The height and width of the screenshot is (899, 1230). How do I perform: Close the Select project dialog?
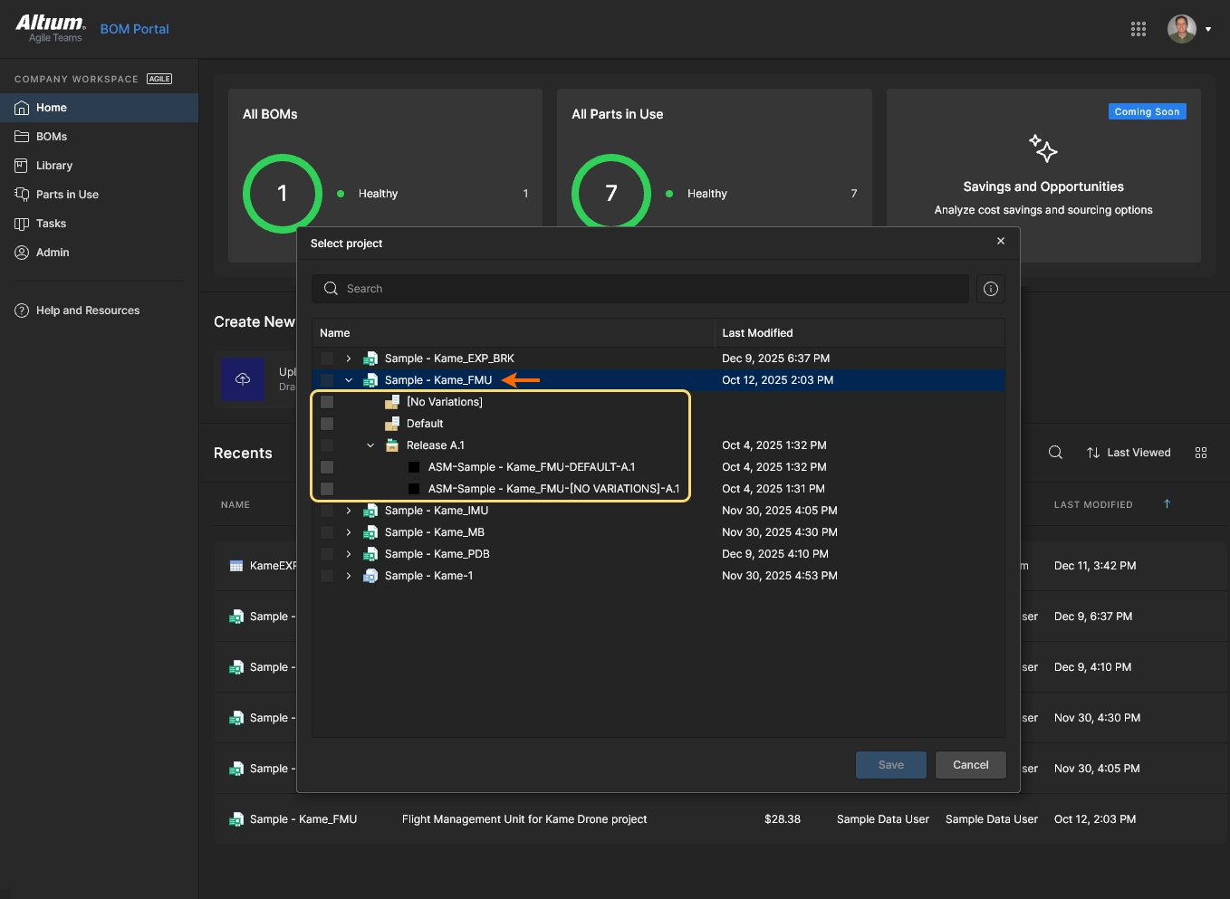coord(1001,241)
